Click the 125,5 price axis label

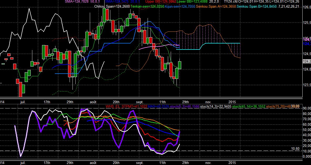(307, 23)
